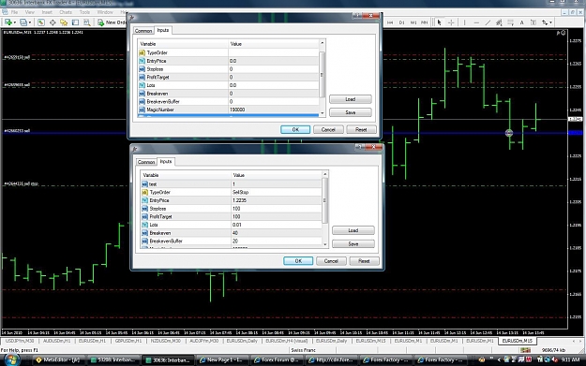This screenshot has height=366, width=586.
Task: Select the Horizontal Line drawing tool
Action: point(476,22)
